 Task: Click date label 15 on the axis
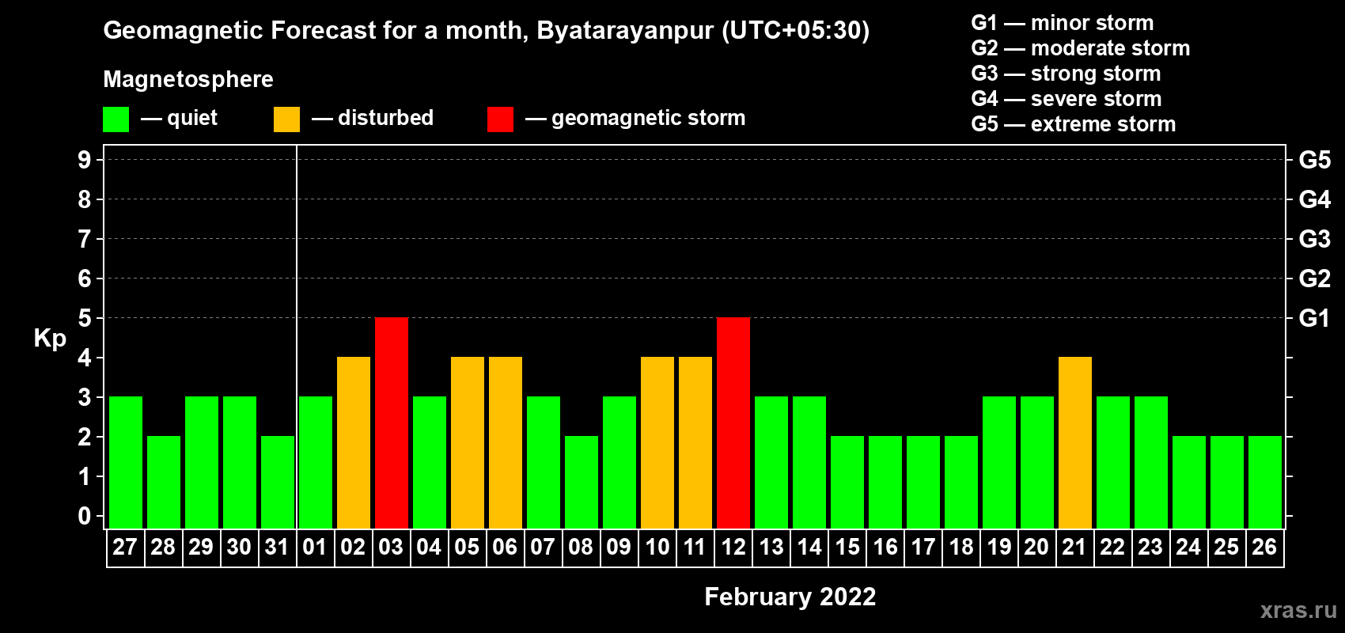pyautogui.click(x=847, y=547)
